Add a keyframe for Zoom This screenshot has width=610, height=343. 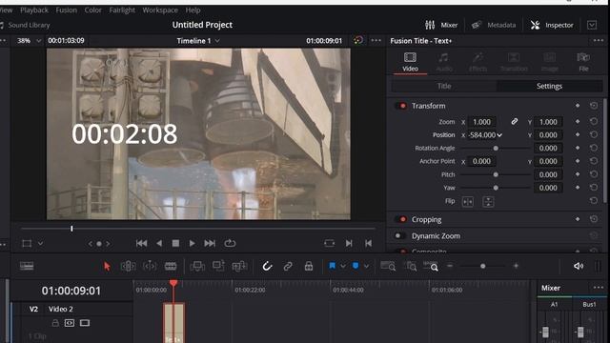(578, 122)
